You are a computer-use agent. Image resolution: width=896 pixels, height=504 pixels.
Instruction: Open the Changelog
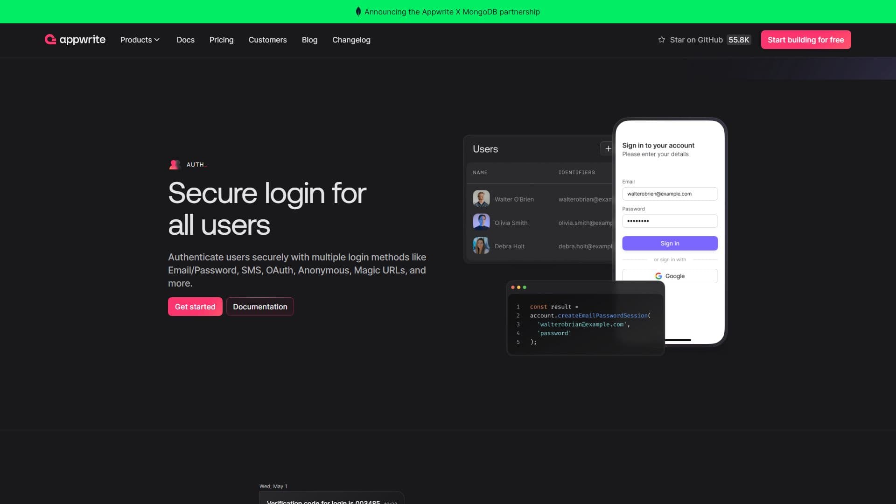point(351,40)
